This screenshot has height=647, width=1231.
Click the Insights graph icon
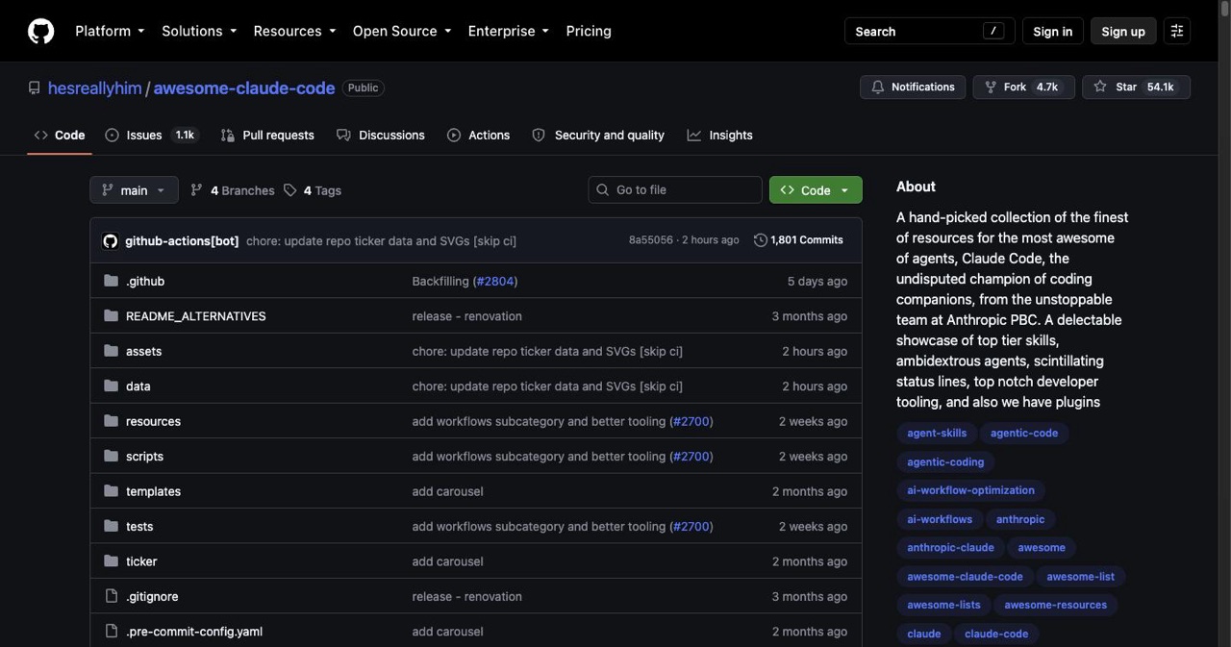(694, 136)
